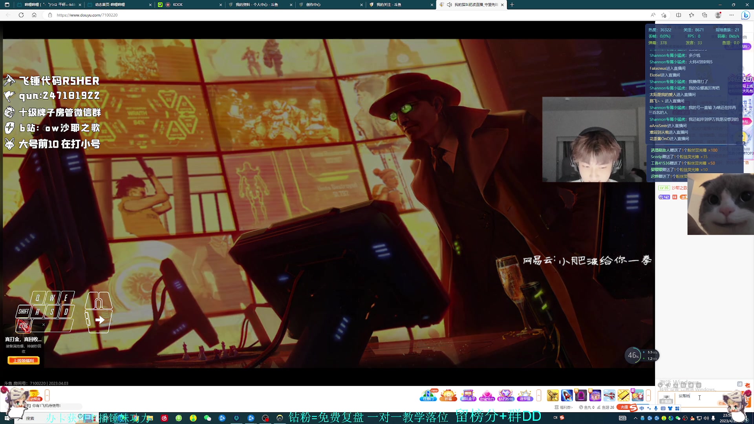Open the 任意门 activity icon
The height and width of the screenshot is (424, 754).
click(428, 395)
